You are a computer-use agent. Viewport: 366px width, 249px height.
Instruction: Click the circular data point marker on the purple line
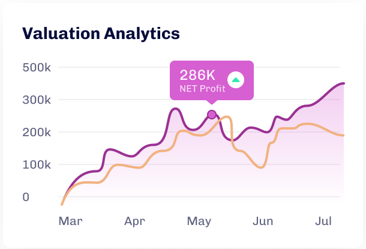pyautogui.click(x=212, y=115)
